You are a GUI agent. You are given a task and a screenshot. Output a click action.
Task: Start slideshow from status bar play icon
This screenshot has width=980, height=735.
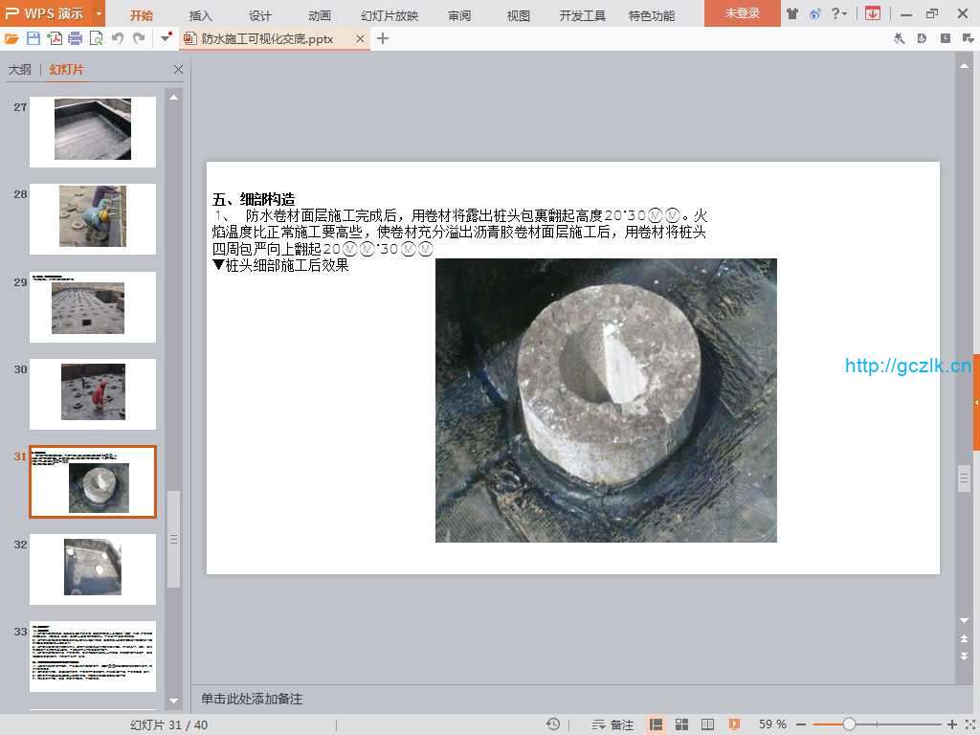pos(734,724)
